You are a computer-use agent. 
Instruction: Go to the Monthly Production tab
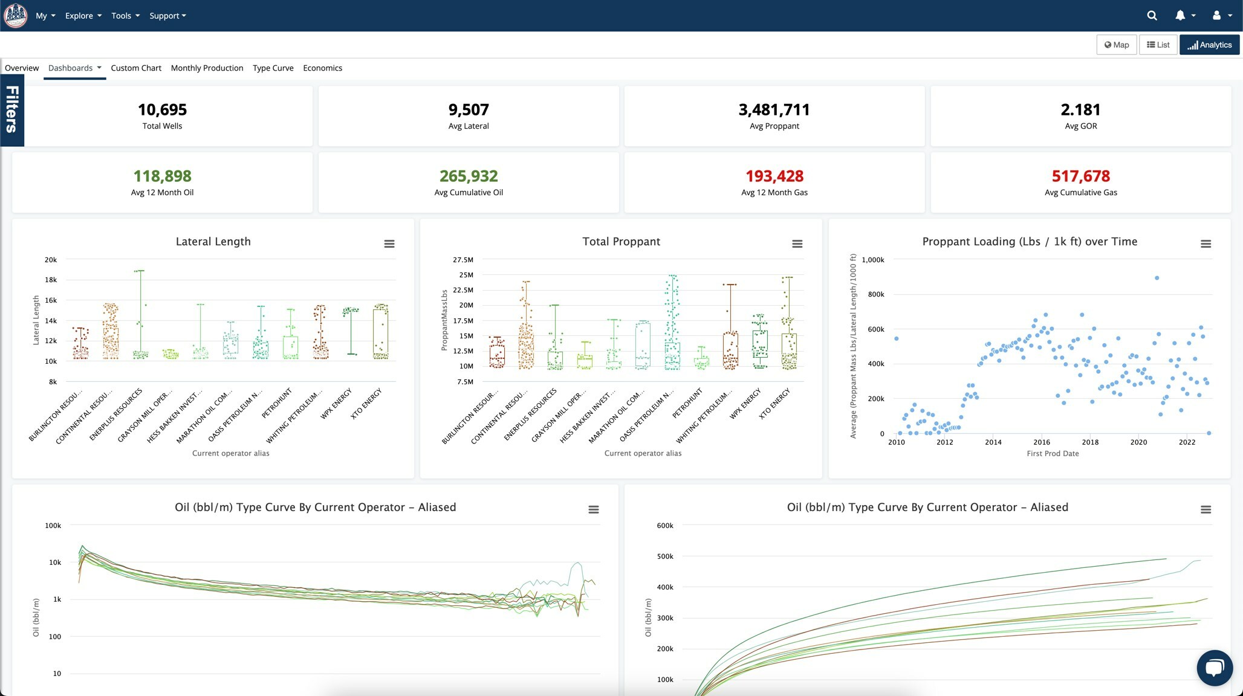coord(207,68)
